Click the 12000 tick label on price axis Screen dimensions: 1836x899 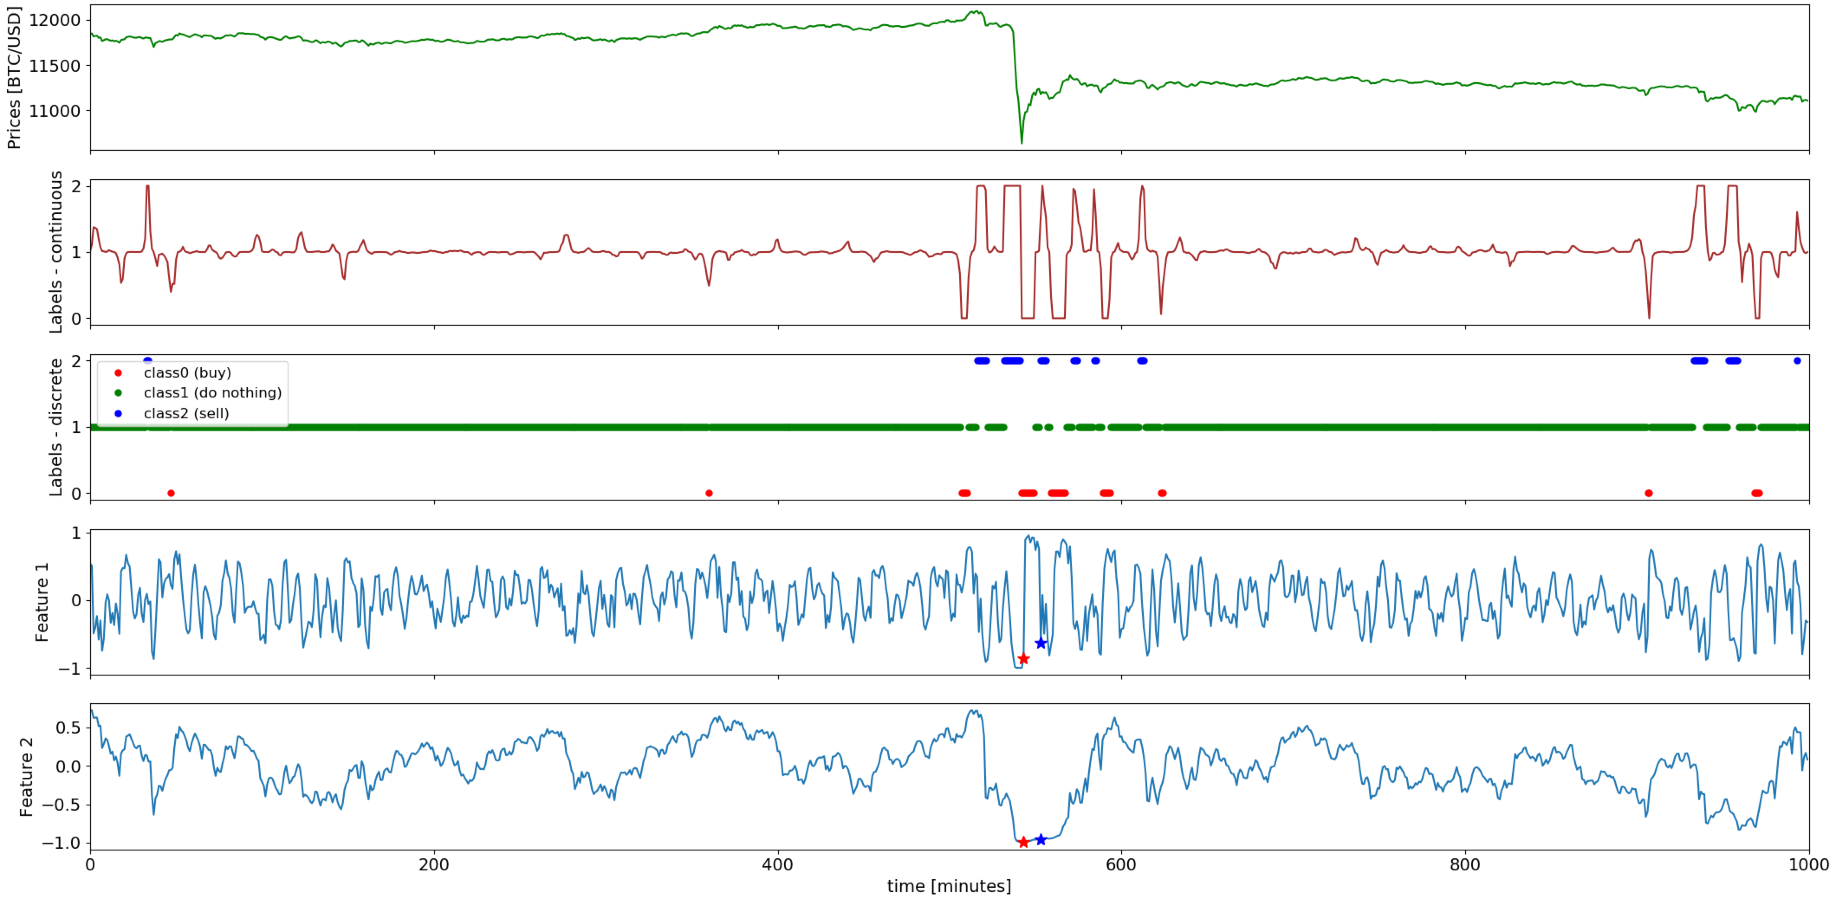pyautogui.click(x=55, y=20)
